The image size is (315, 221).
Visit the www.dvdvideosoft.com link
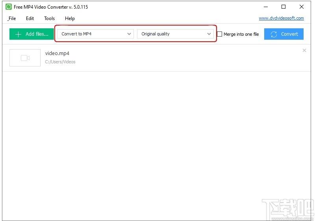(x=281, y=18)
